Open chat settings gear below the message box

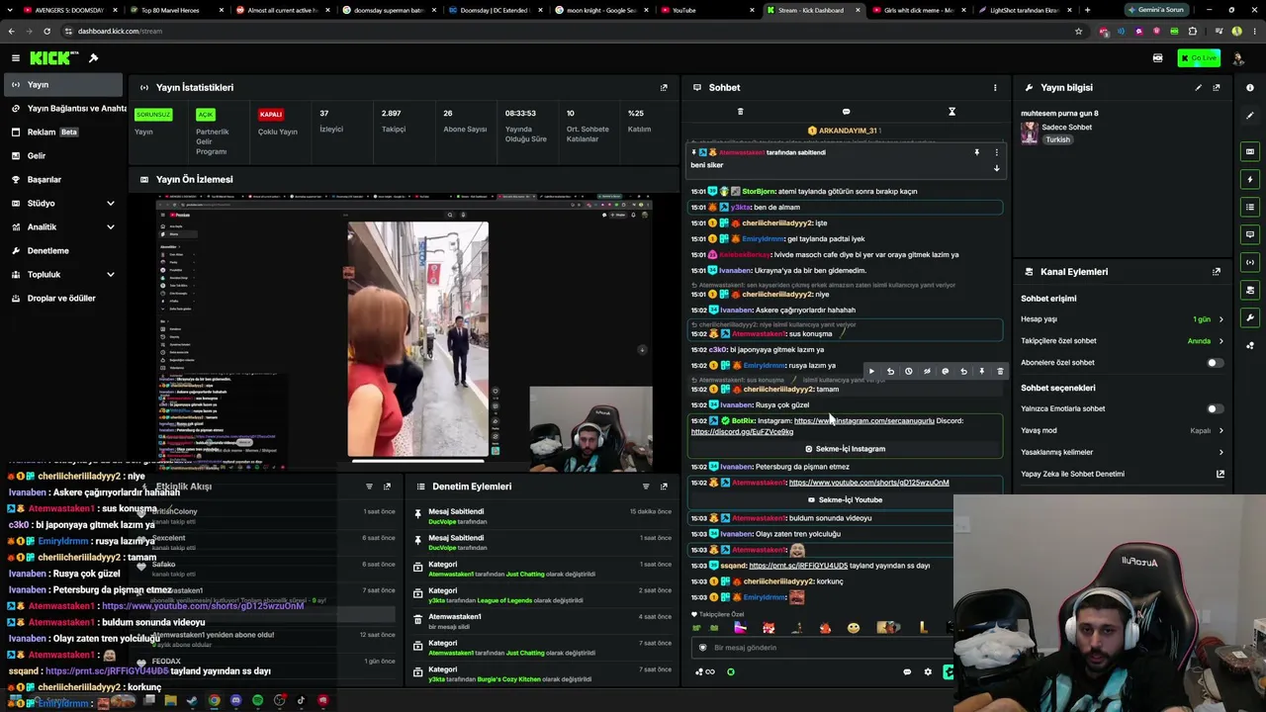[x=927, y=672]
